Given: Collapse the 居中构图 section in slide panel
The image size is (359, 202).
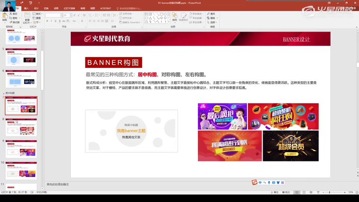Looking at the screenshot, I should tap(3, 93).
